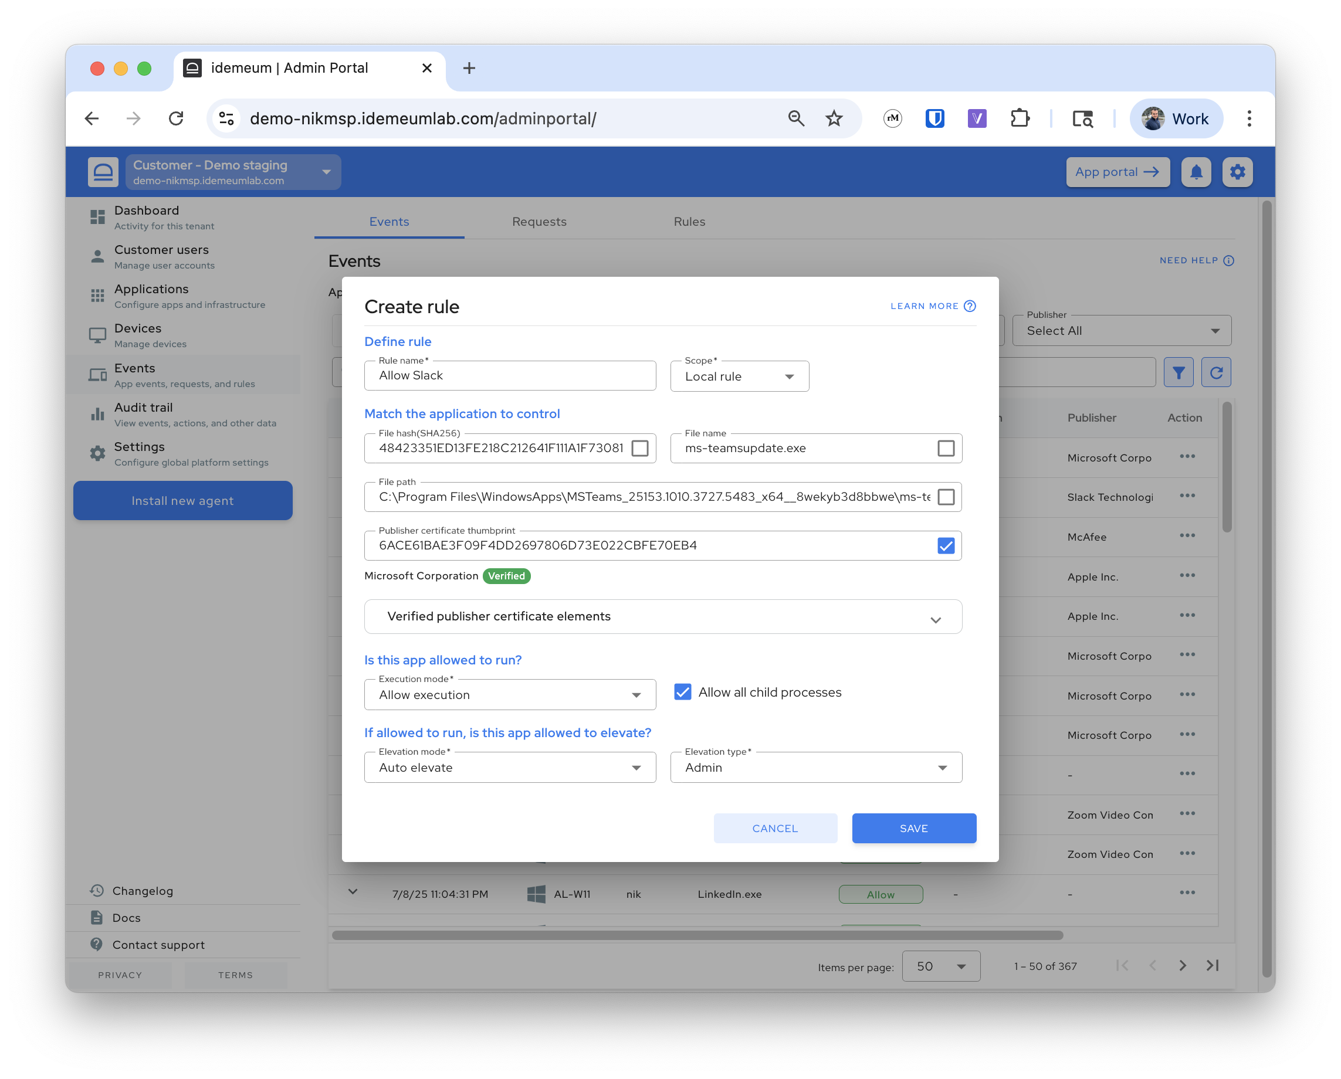Click the CANCEL button
Screen dimensions: 1341x1079
775,829
